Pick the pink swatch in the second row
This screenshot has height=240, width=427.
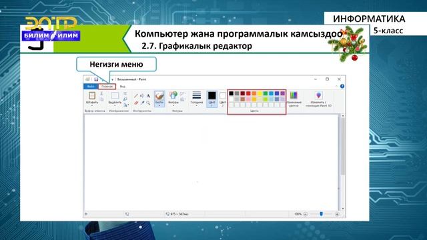tap(248, 99)
